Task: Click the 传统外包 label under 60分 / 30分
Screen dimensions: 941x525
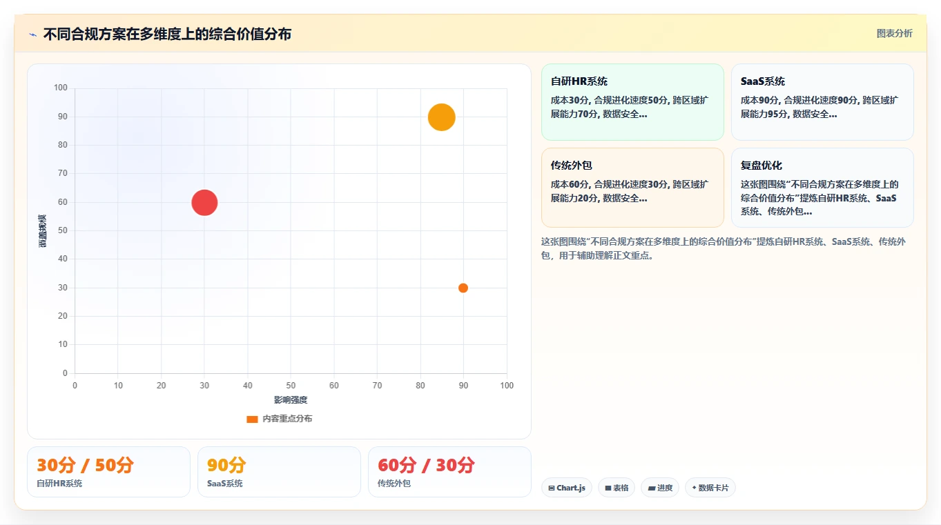Action: tap(394, 484)
